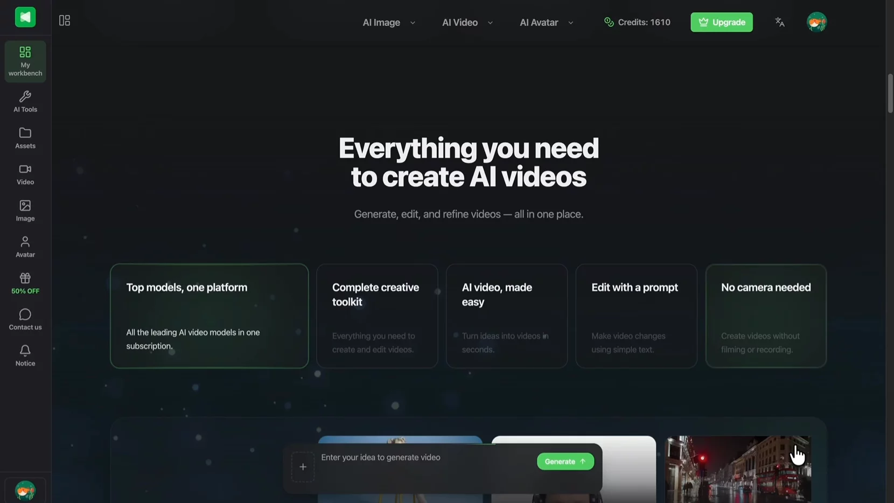Expand the AI Avatar dropdown menu
Image resolution: width=894 pixels, height=503 pixels.
coord(547,23)
